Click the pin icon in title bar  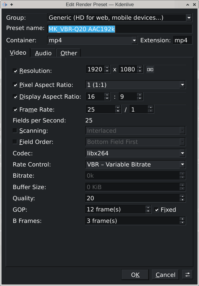click(11, 4)
